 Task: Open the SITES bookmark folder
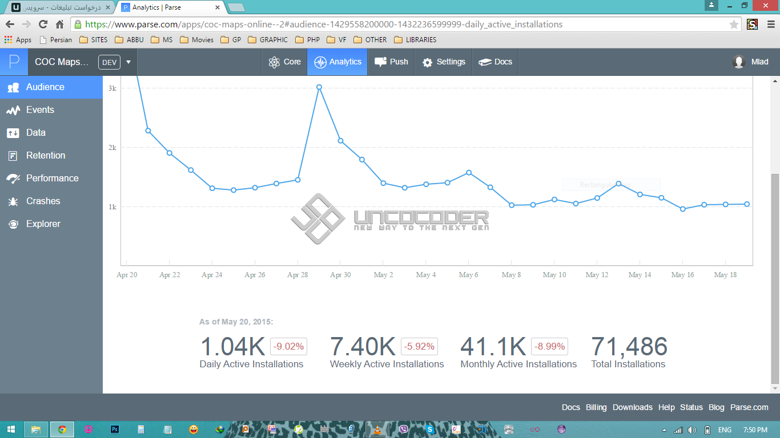tap(94, 40)
